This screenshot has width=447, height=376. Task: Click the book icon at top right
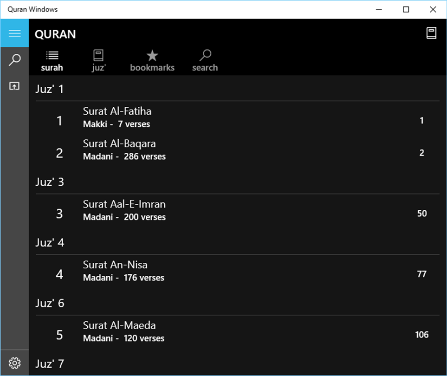click(x=431, y=33)
